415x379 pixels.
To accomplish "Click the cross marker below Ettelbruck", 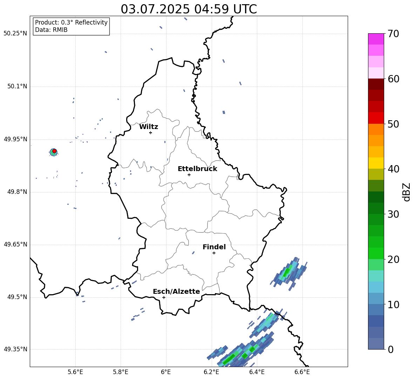I will (x=189, y=175).
